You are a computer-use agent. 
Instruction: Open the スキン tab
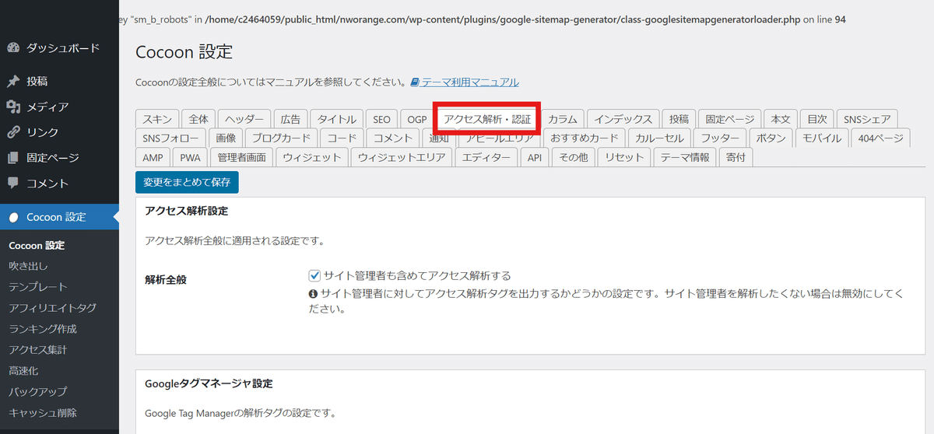click(x=158, y=119)
